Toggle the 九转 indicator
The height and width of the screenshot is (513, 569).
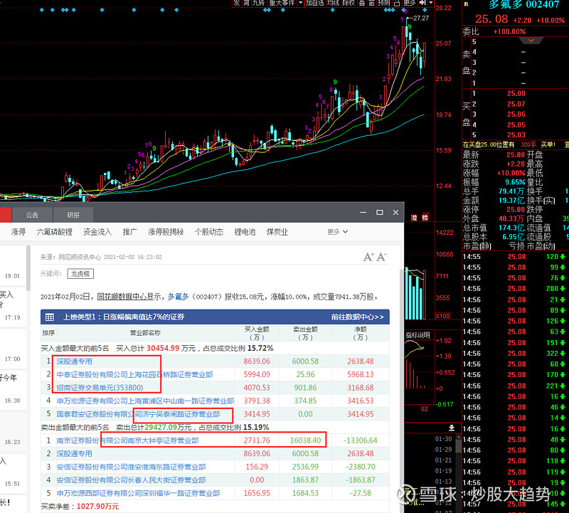[x=259, y=3]
